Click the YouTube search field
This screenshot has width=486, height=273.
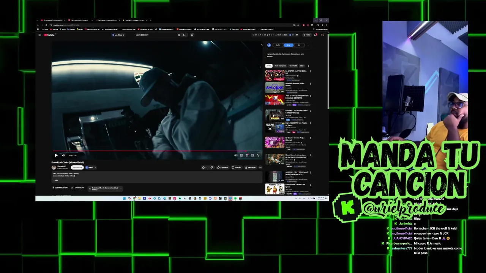point(156,35)
